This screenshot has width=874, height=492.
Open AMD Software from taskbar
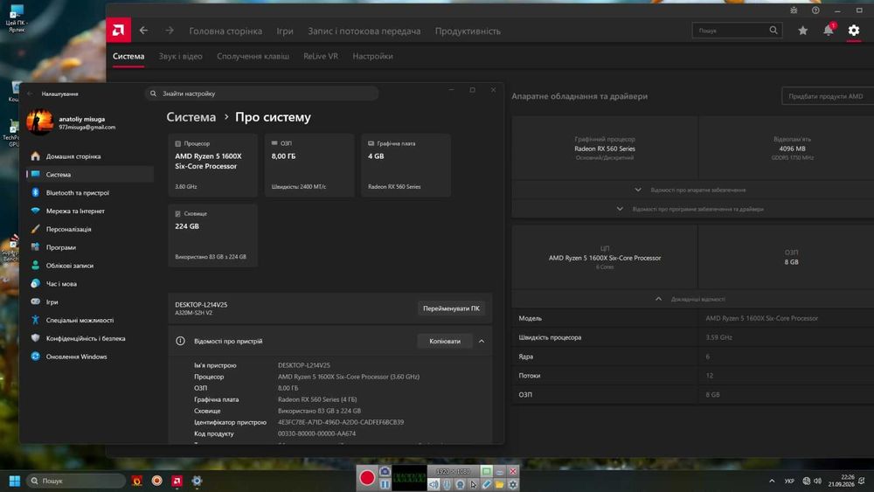177,481
